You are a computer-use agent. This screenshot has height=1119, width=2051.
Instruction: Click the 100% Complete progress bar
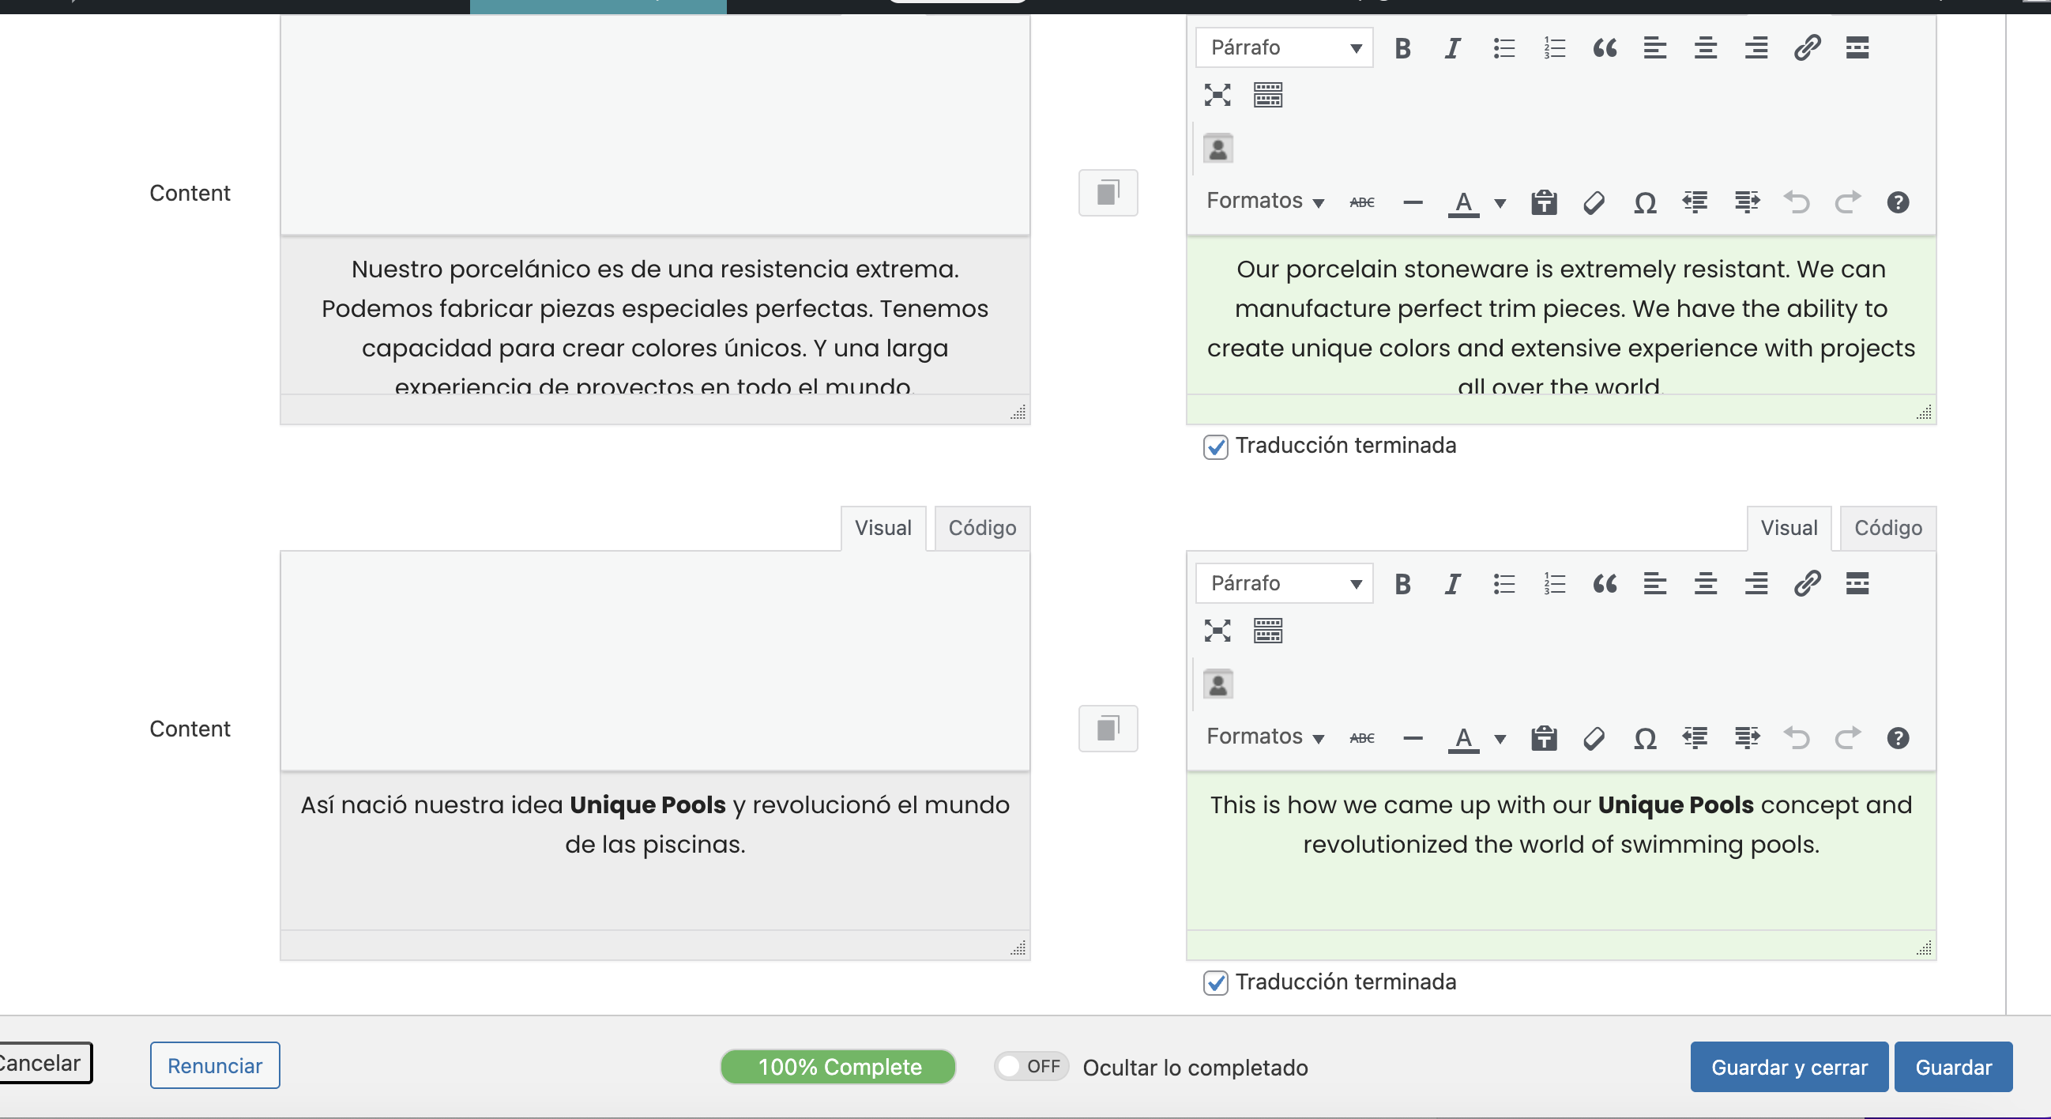point(837,1067)
